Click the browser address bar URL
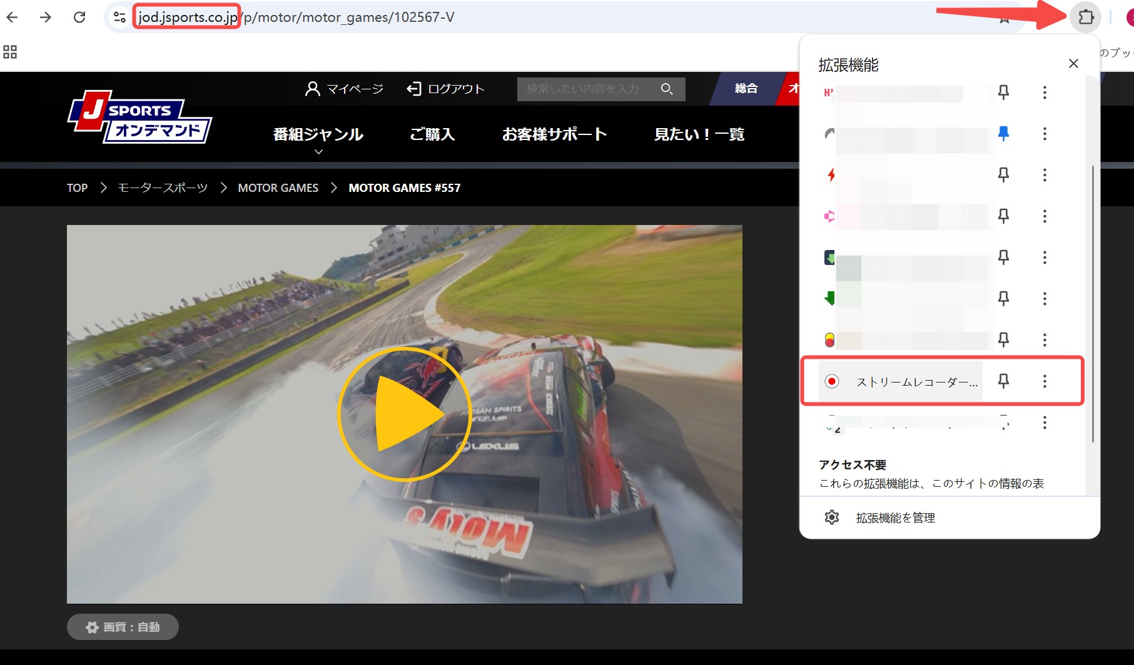This screenshot has width=1134, height=665. coord(296,17)
